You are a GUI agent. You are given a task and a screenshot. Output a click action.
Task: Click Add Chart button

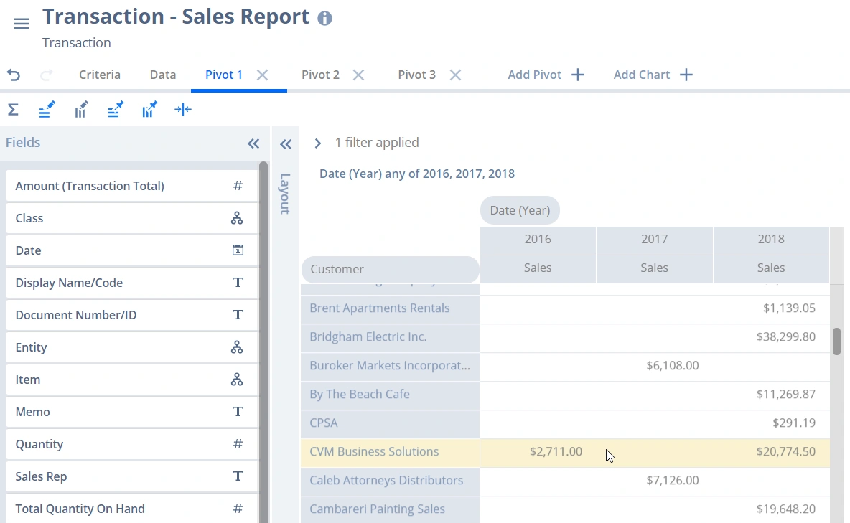click(653, 75)
